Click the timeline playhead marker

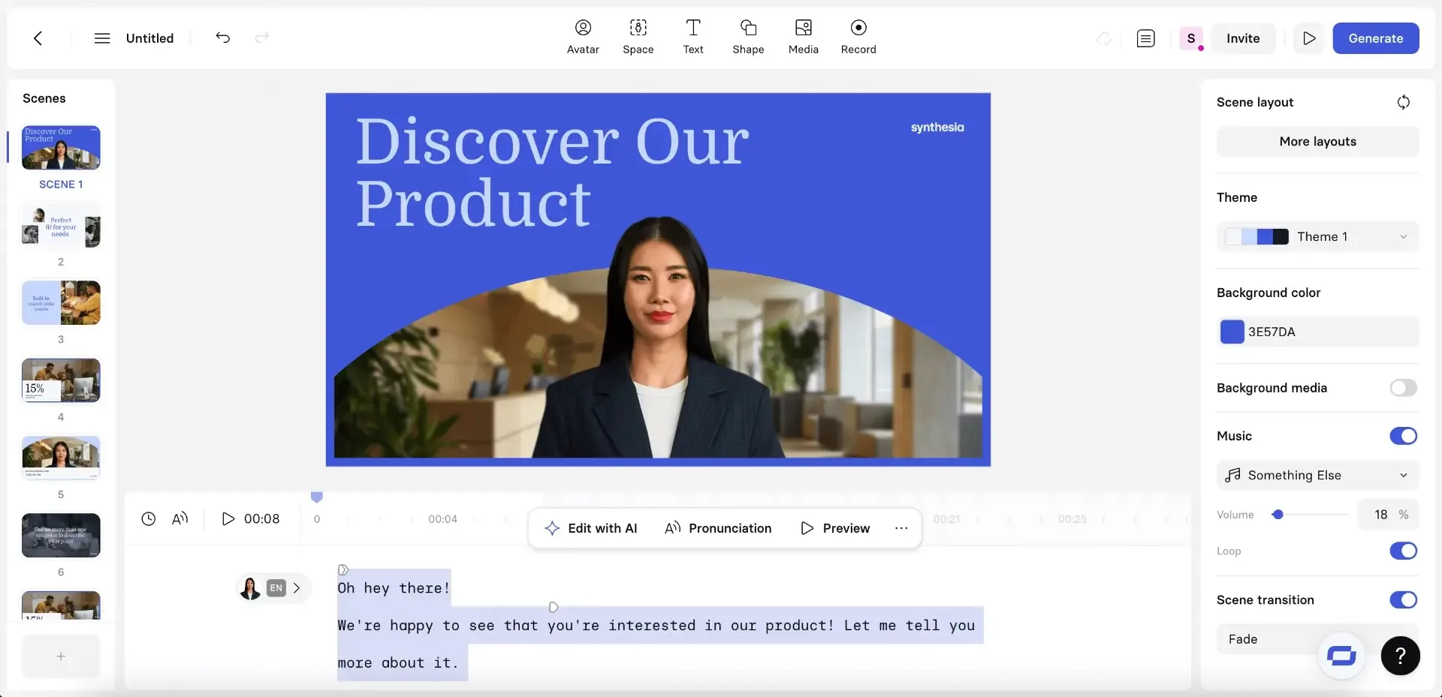pyautogui.click(x=317, y=497)
